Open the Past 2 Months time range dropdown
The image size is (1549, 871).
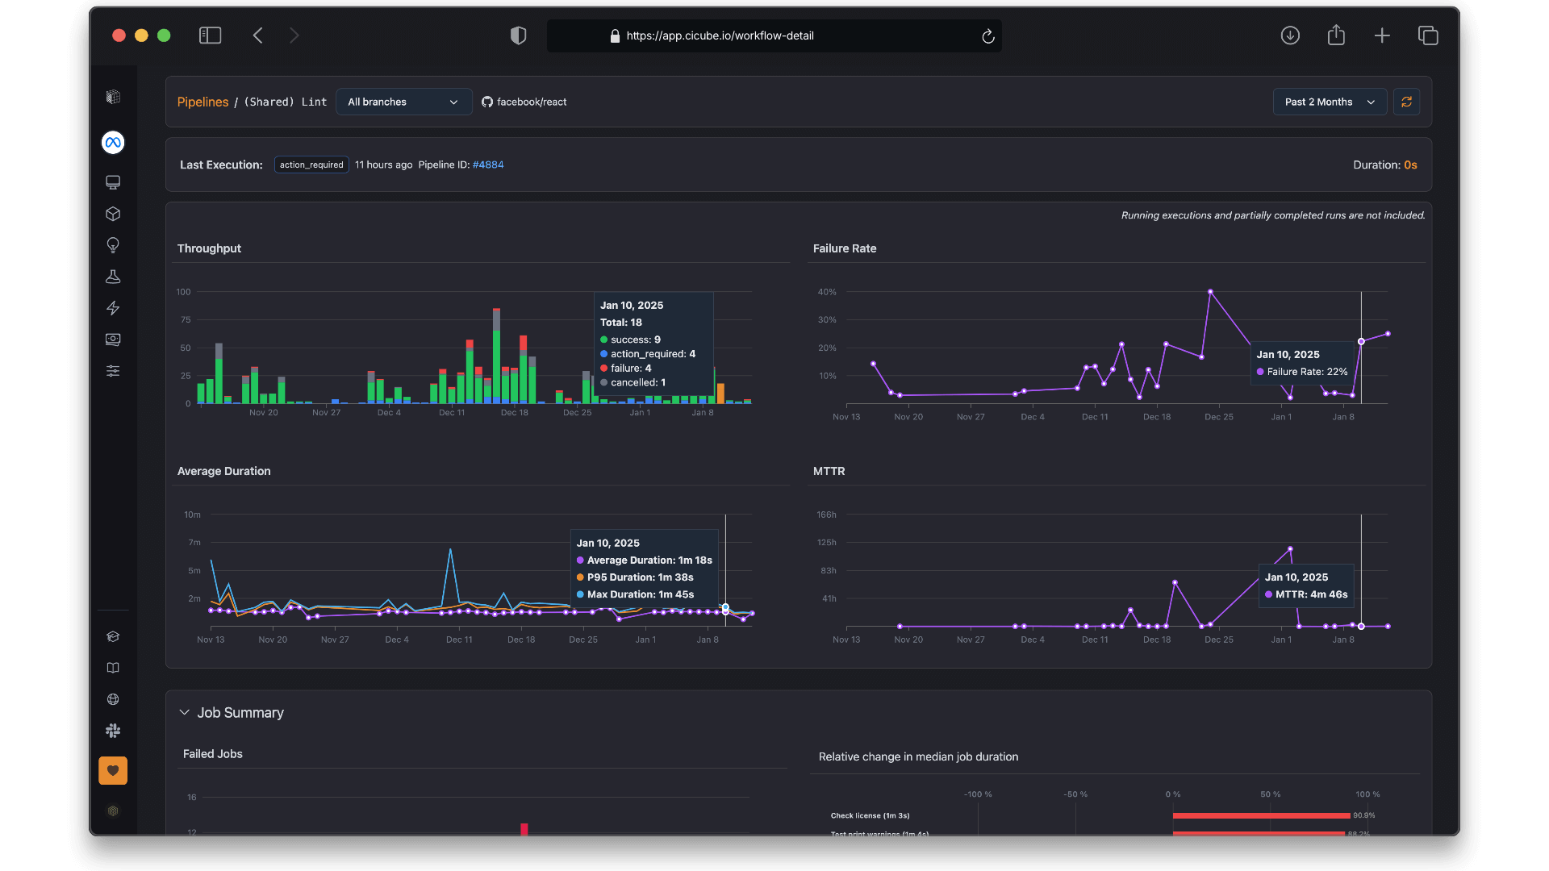[x=1329, y=102]
